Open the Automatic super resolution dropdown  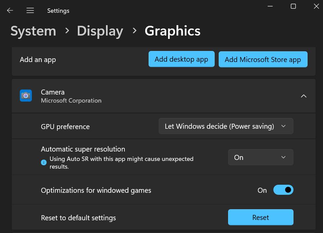tap(261, 157)
